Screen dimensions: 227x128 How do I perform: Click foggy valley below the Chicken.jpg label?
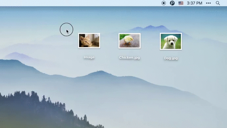click(129, 67)
